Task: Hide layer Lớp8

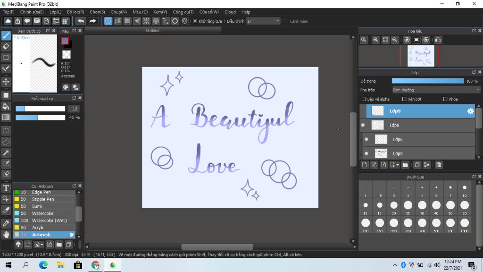Action: (363, 125)
